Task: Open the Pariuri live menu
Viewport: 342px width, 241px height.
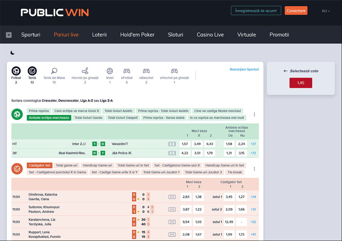Action: pyautogui.click(x=66, y=35)
